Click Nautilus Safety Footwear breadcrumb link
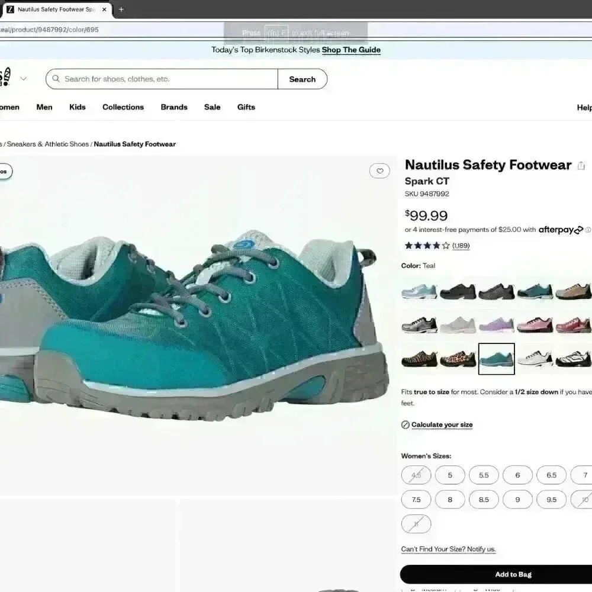 pos(135,144)
